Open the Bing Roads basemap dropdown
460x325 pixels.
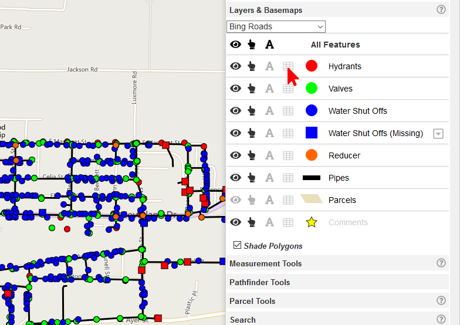[276, 26]
